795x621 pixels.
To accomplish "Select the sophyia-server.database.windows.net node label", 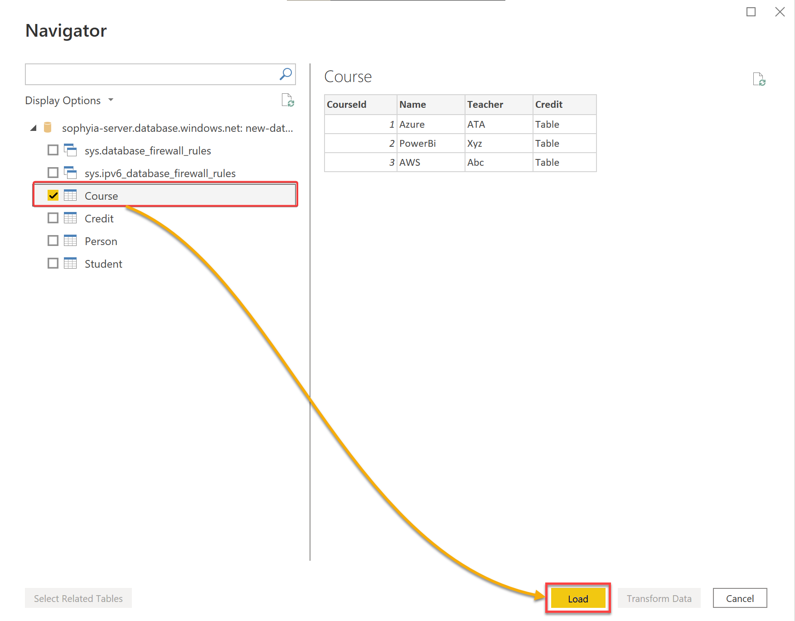I will pyautogui.click(x=178, y=128).
